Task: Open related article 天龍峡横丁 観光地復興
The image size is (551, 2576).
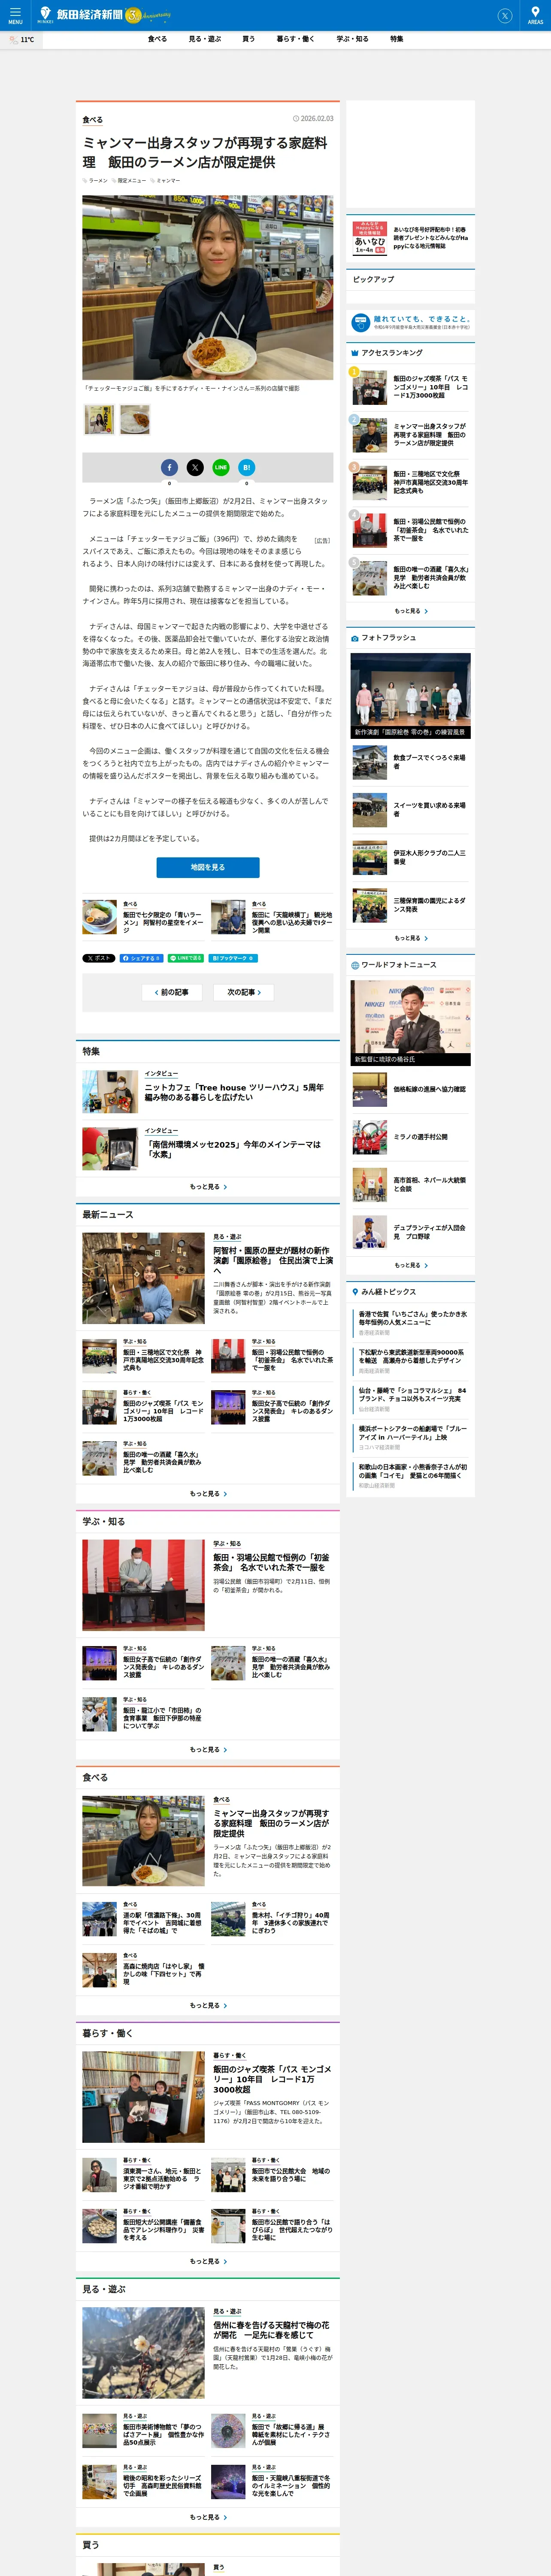Action: (x=272, y=918)
